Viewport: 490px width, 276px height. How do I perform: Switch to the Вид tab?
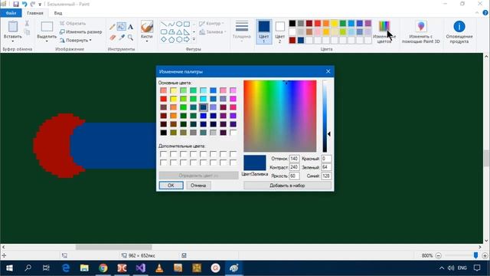coord(58,13)
